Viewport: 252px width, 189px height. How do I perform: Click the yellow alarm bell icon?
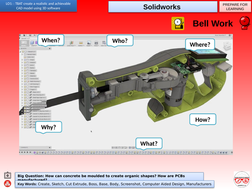178,24
